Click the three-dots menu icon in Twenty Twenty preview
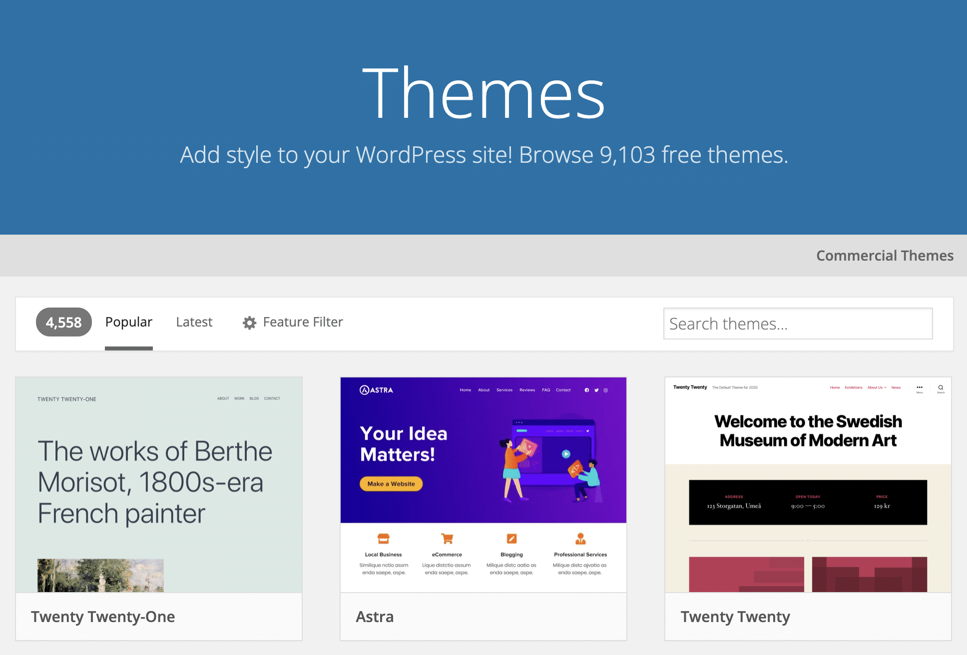The width and height of the screenshot is (967, 655). coord(920,388)
